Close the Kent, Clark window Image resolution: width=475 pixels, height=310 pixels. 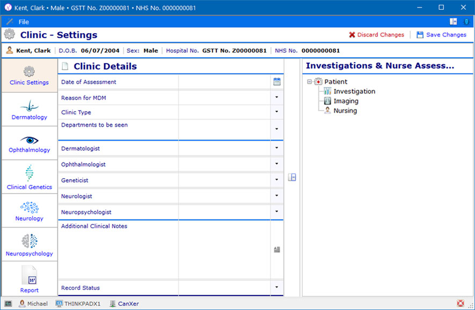(x=463, y=8)
